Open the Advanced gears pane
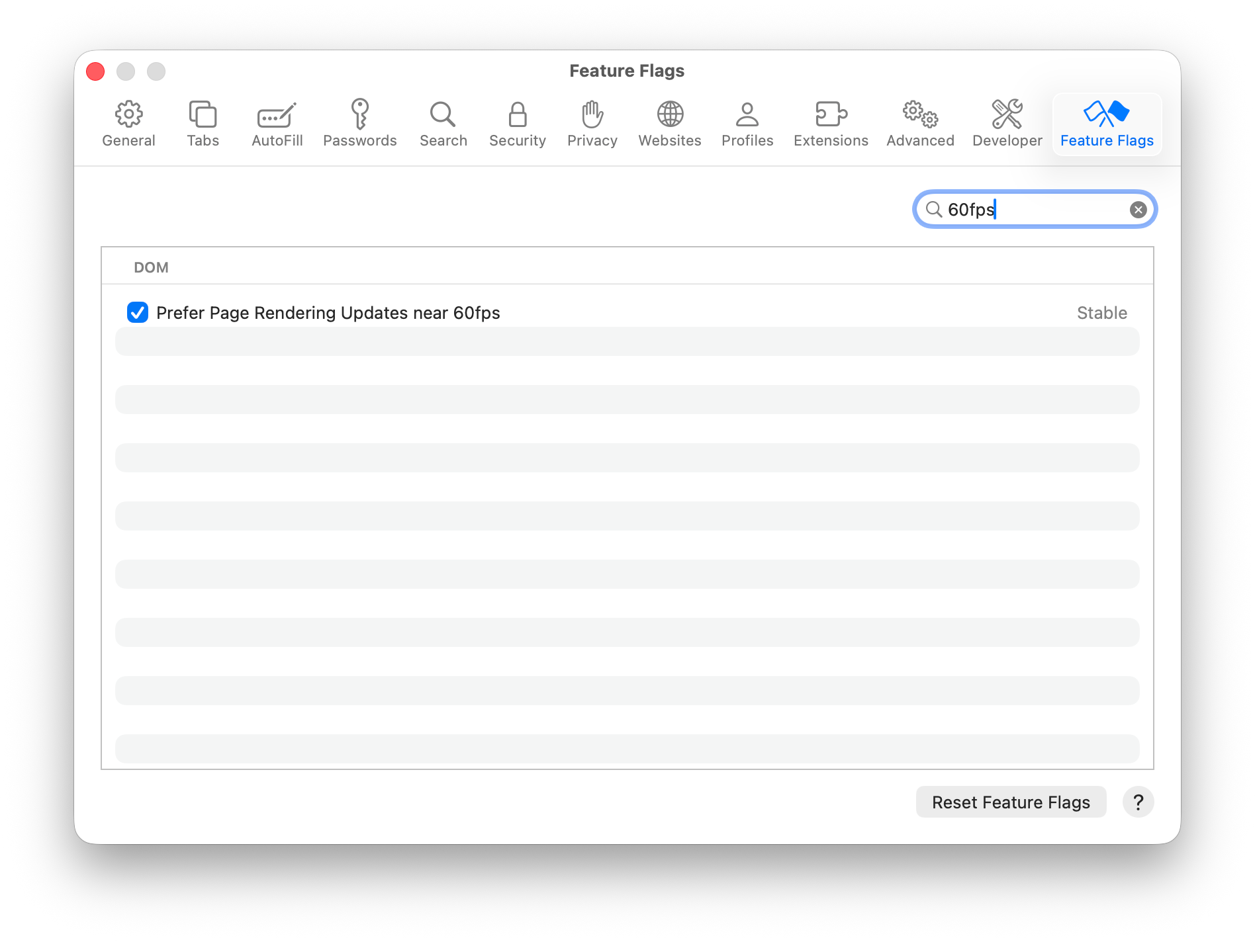The width and height of the screenshot is (1255, 942). pos(919,124)
